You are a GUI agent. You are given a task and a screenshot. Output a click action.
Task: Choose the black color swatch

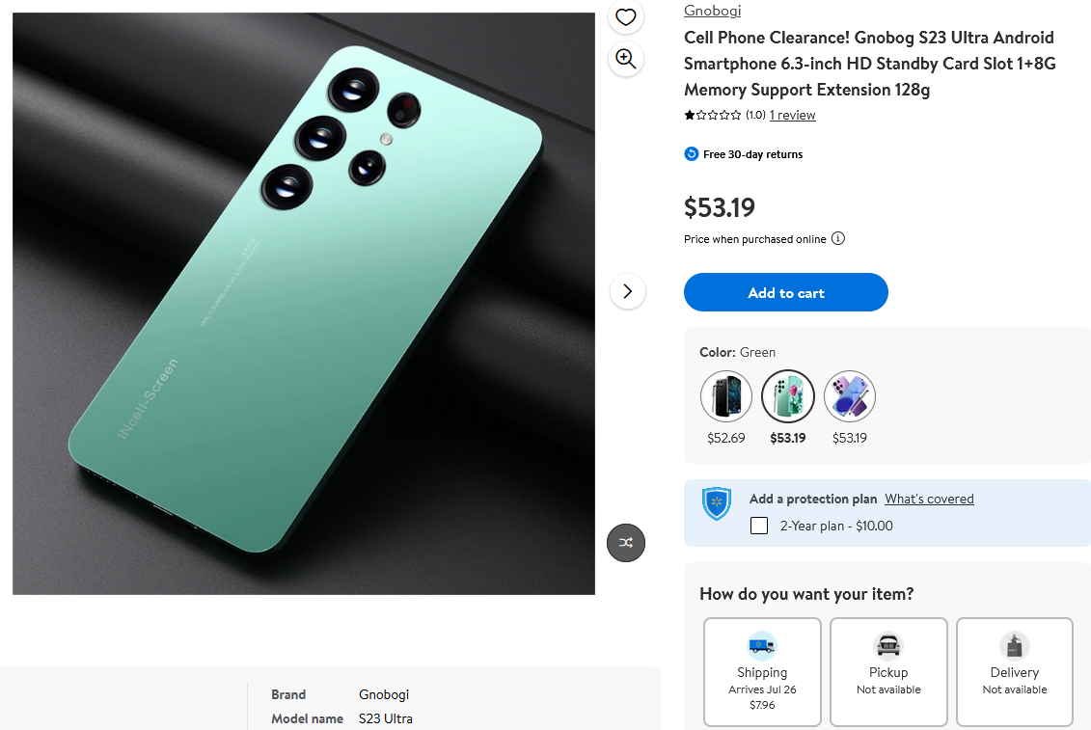(x=726, y=396)
